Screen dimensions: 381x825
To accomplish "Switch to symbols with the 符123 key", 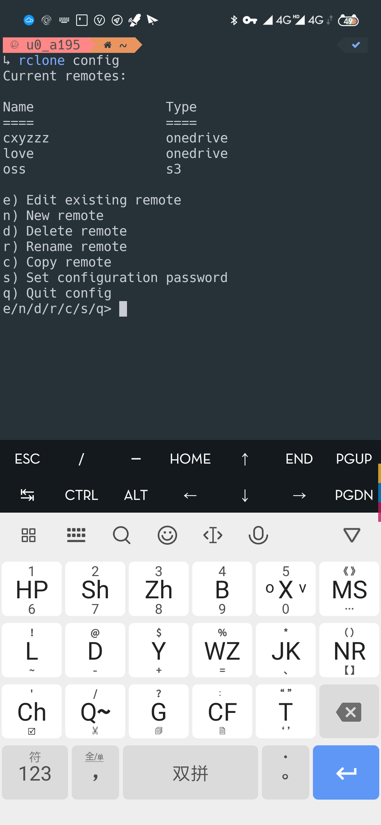I will point(35,772).
